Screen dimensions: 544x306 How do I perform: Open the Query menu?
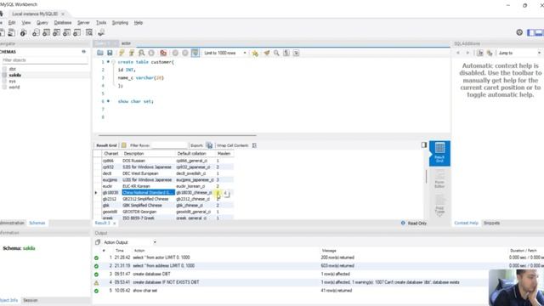[42, 23]
